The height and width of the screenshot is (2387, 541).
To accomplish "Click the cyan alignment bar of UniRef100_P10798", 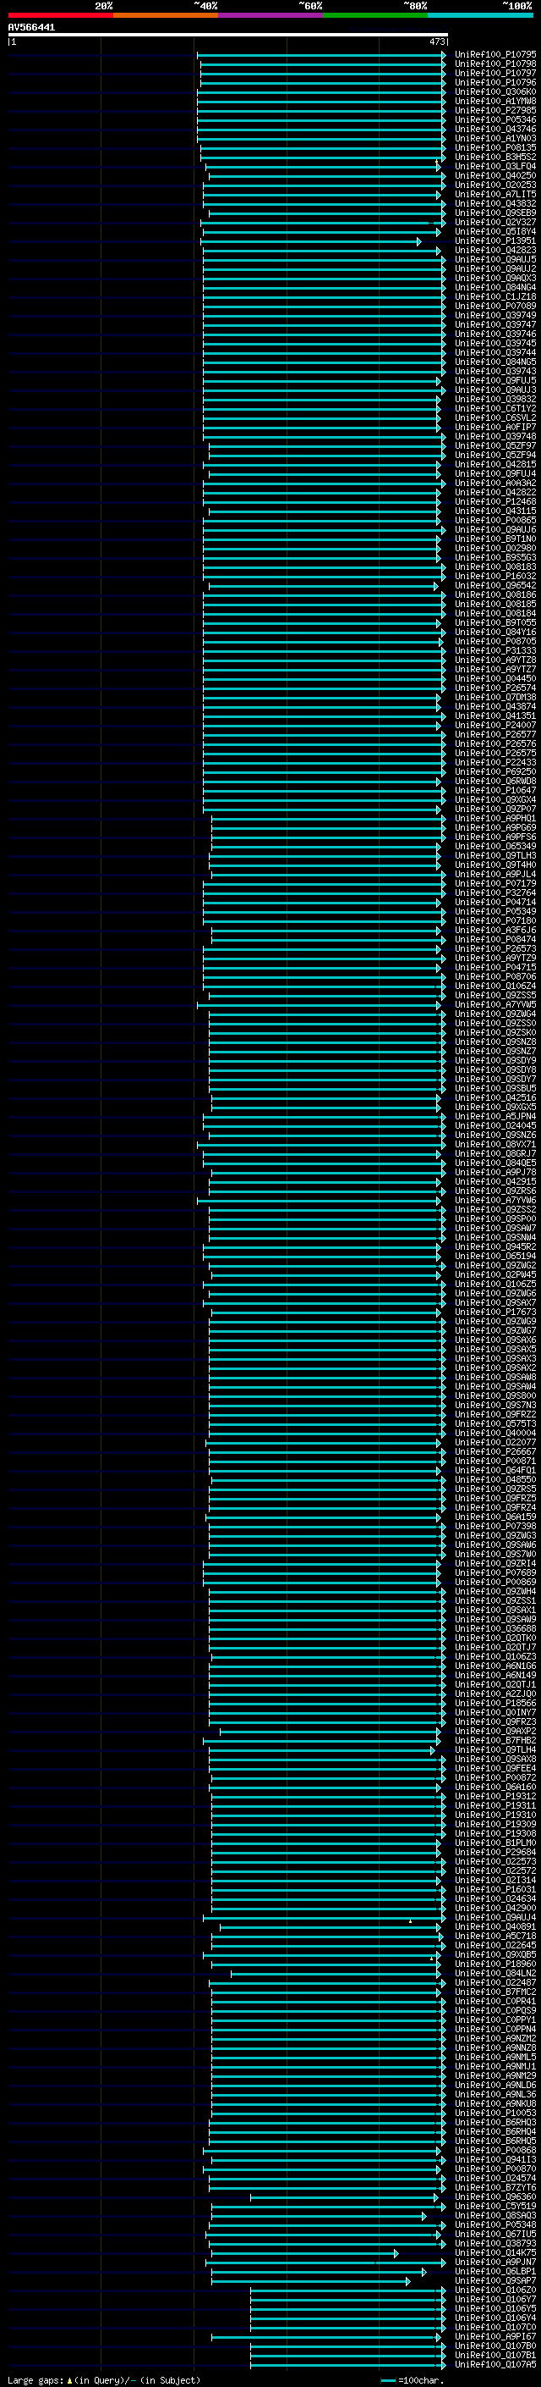I will point(323,64).
